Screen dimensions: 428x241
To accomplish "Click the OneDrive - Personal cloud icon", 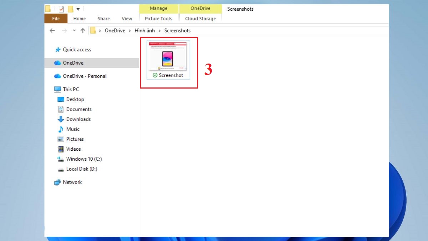I will point(57,76).
